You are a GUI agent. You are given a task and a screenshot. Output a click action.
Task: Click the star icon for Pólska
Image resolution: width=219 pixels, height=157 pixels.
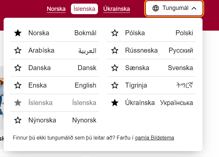115,33
